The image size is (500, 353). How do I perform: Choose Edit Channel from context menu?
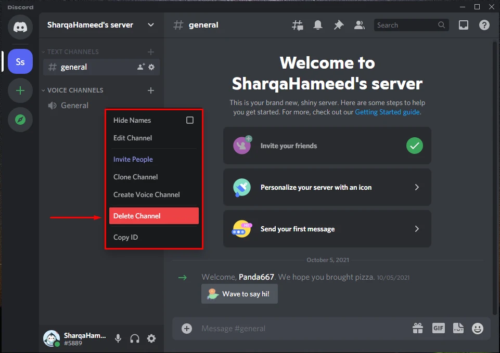click(153, 138)
